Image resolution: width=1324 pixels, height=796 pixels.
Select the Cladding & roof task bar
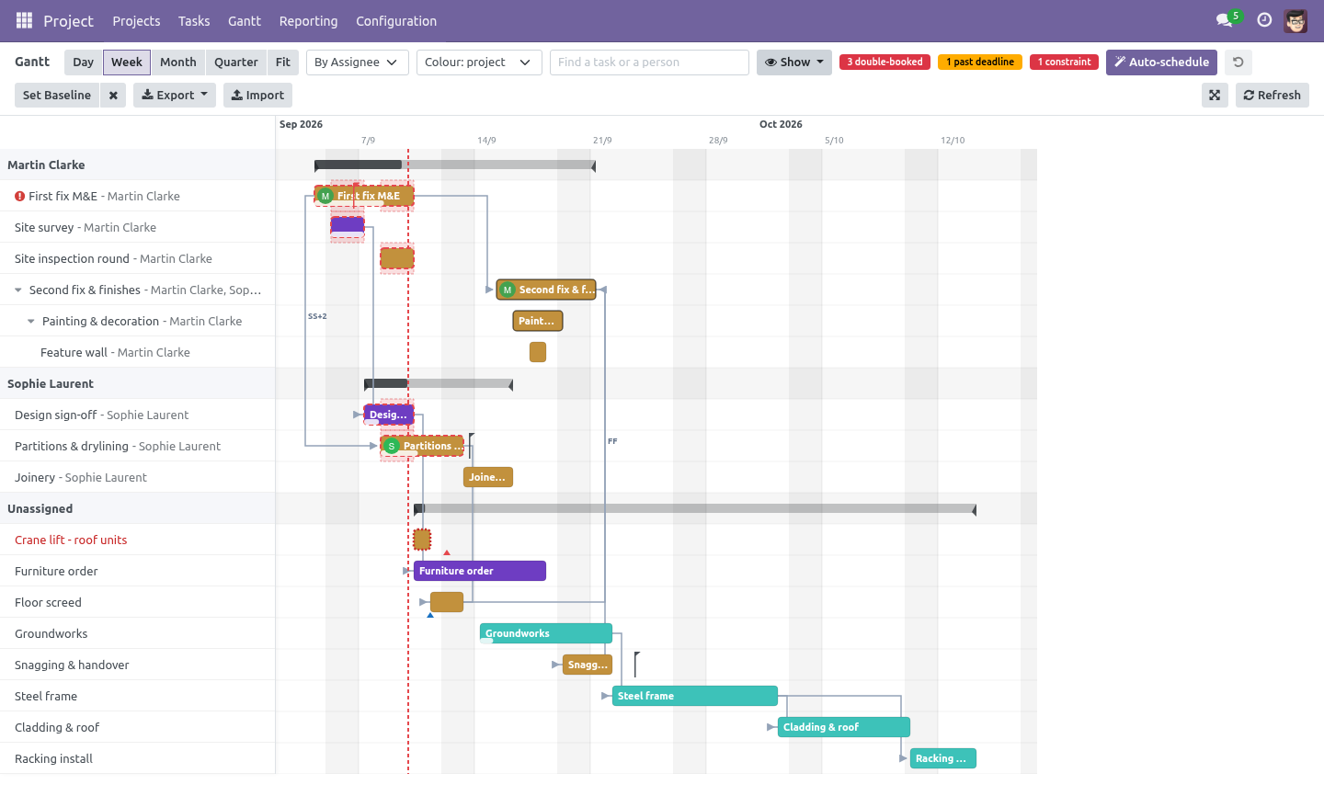pos(844,727)
